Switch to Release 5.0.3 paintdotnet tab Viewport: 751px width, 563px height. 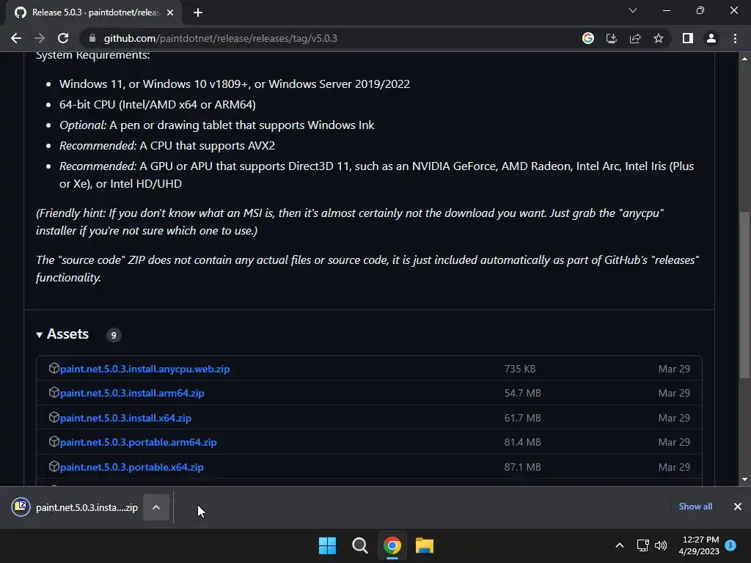point(94,12)
